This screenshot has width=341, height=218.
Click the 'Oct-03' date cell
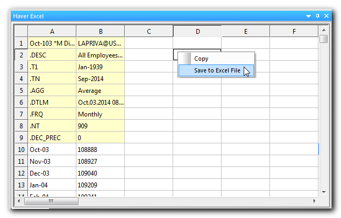point(52,150)
